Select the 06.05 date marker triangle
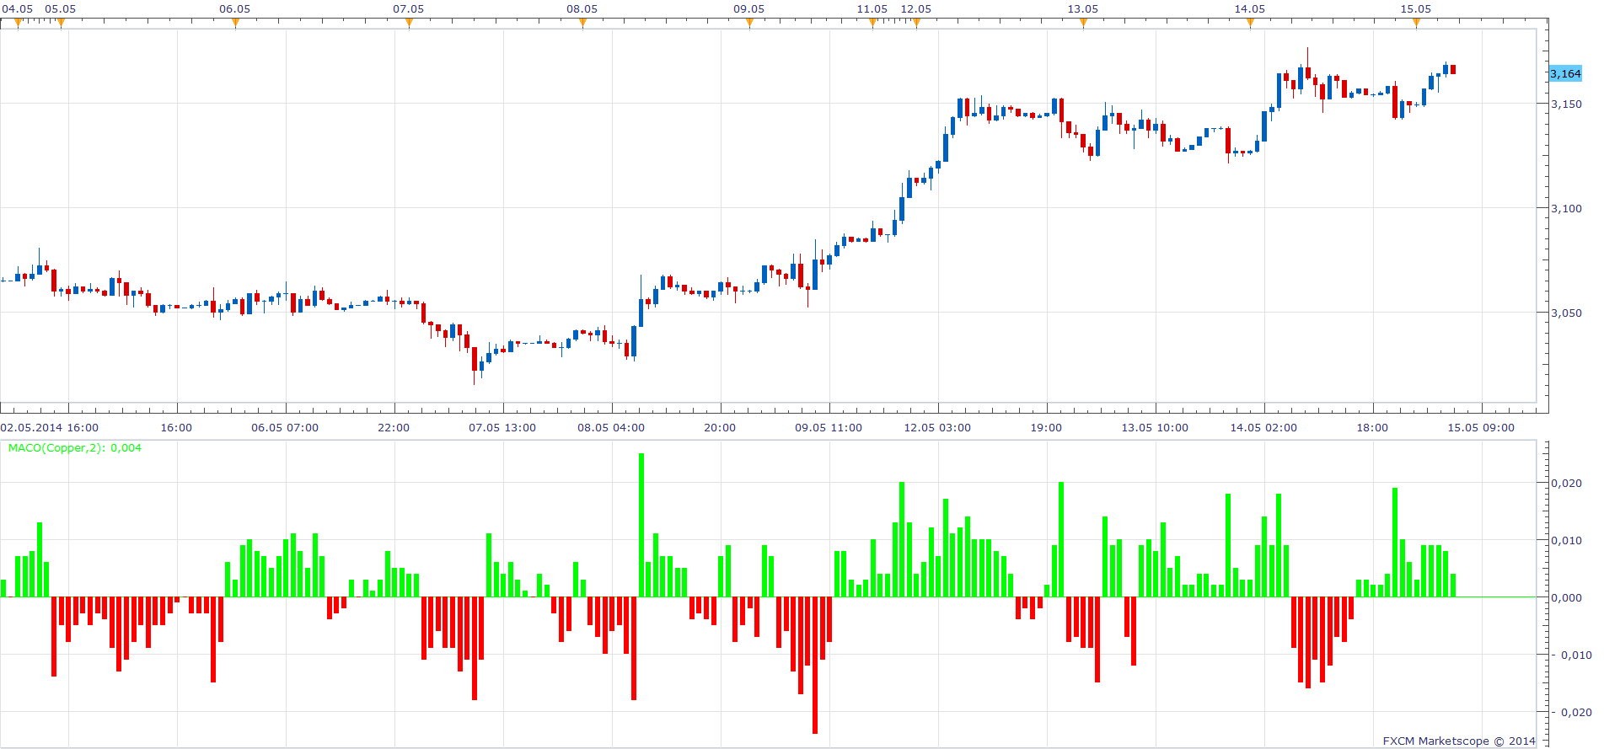1604x749 pixels. click(x=235, y=23)
